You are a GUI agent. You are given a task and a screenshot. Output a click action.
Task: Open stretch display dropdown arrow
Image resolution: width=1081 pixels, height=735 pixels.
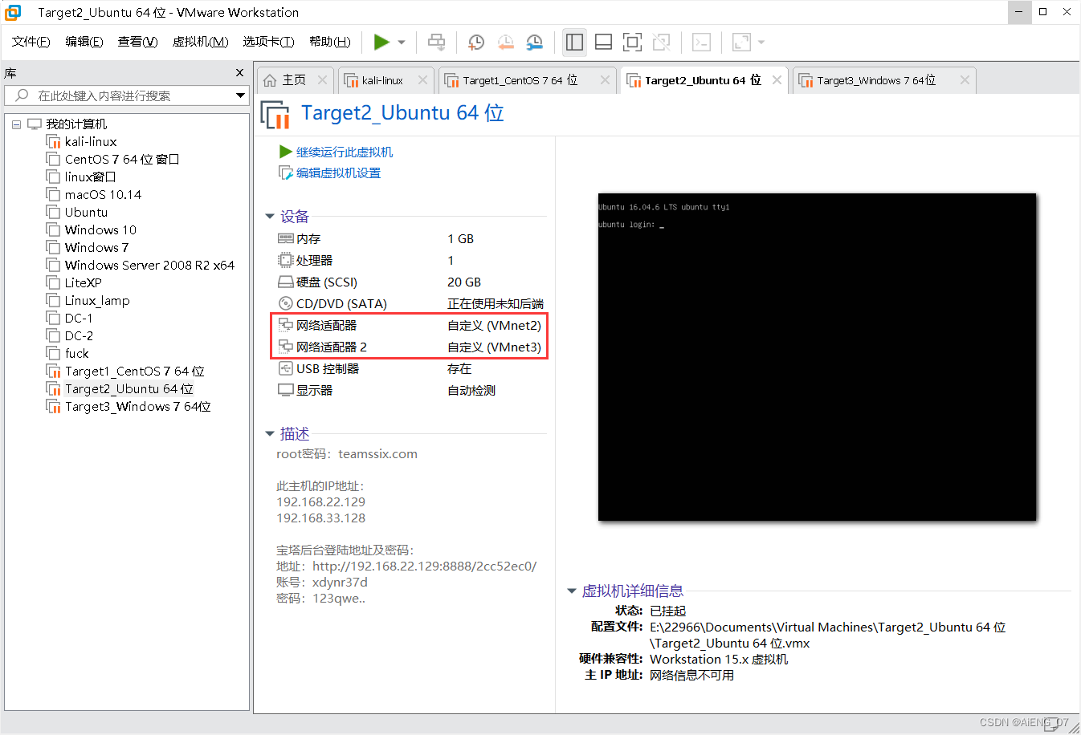[761, 43]
